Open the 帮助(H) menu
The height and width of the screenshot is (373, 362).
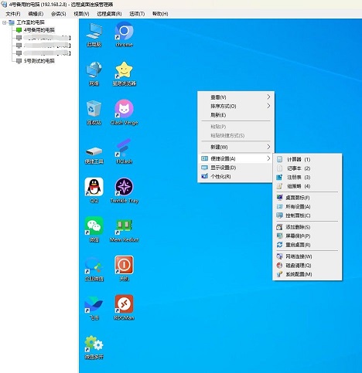click(x=160, y=14)
